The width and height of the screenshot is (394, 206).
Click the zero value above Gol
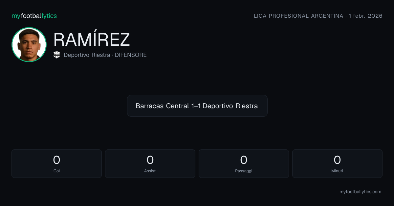point(56,160)
